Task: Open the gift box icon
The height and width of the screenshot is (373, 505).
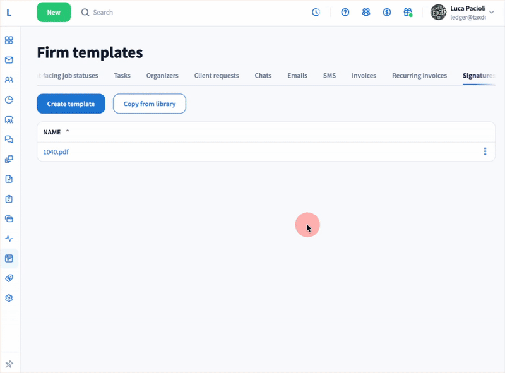Action: tap(408, 13)
